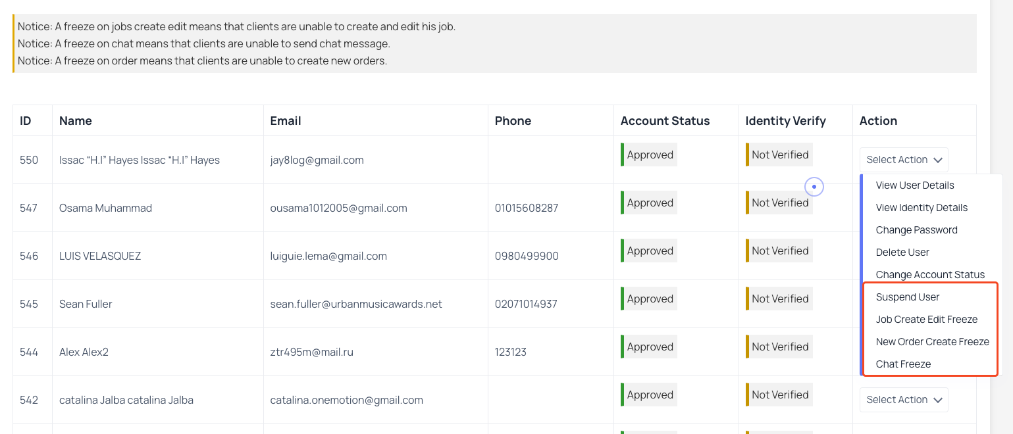Choose "Change Password" from the open menu
1013x434 pixels.
tap(916, 229)
